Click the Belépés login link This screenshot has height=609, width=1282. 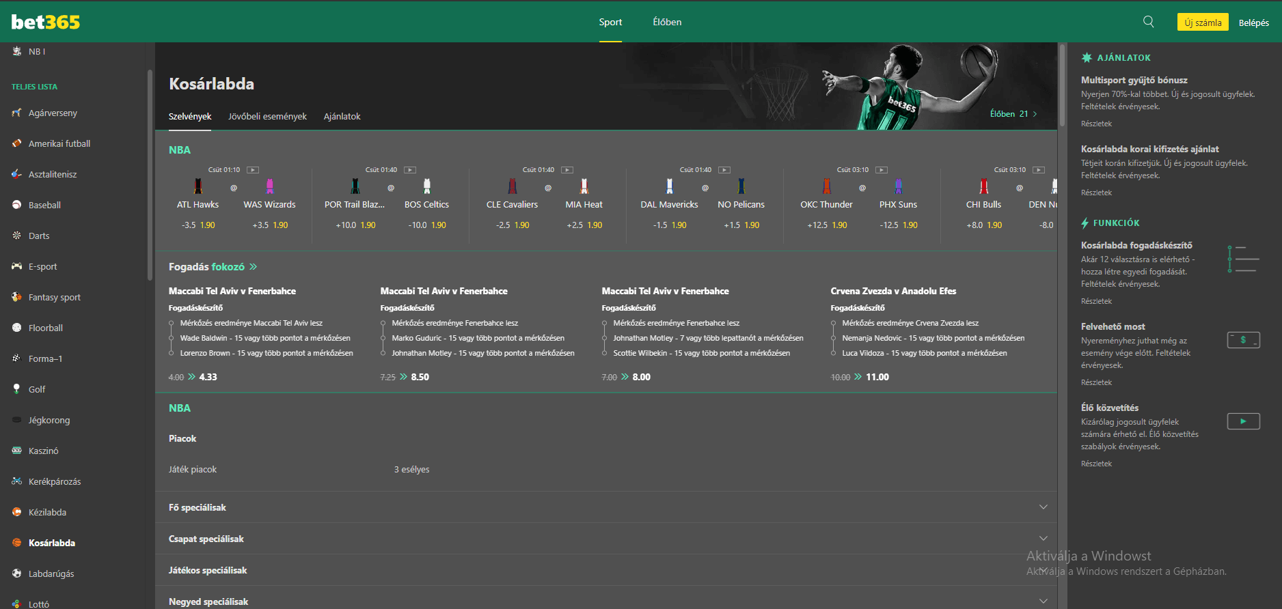1254,23
